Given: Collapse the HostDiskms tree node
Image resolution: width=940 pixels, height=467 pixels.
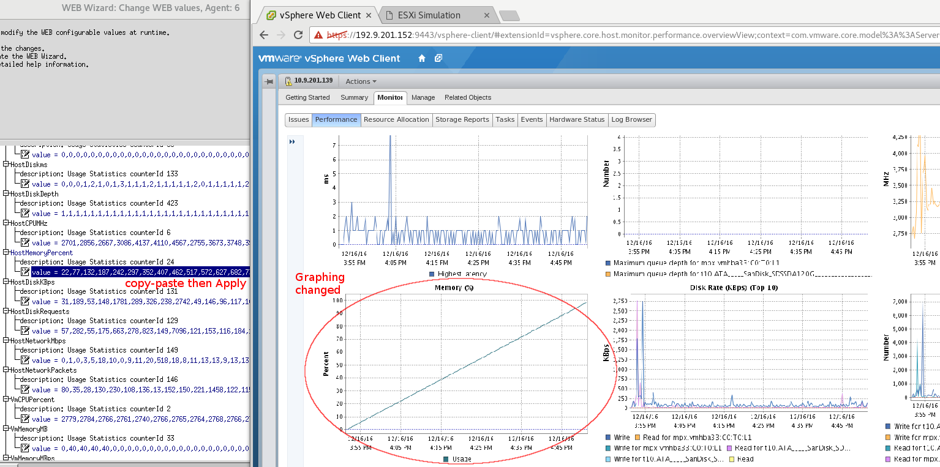Looking at the screenshot, I should point(6,164).
